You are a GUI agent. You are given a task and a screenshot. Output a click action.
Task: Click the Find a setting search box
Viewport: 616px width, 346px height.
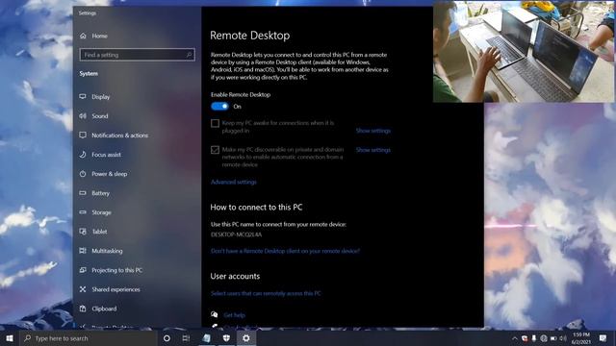(137, 55)
